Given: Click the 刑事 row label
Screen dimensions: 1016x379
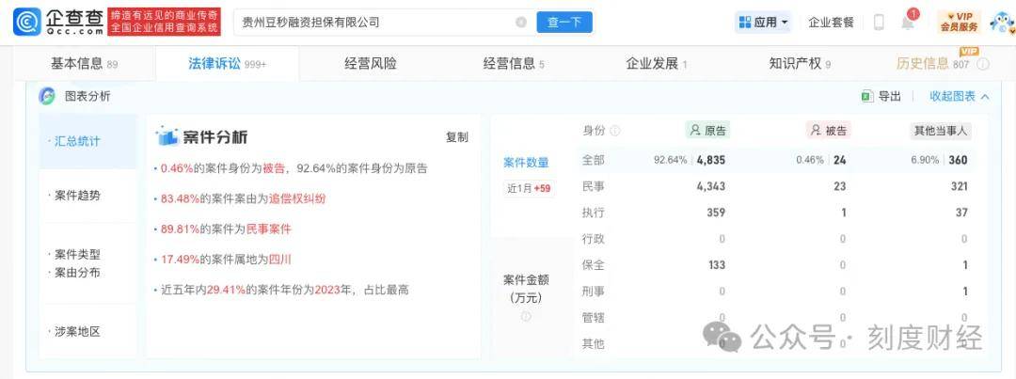Looking at the screenshot, I should coord(594,292).
